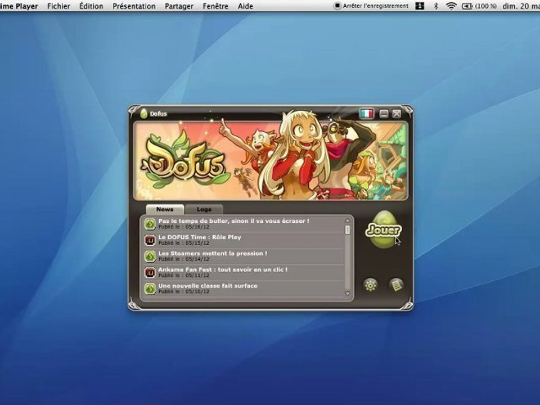Open the 'Les Steamers mettent la pression !' news item
Screen dimensions: 540x405
point(244,256)
